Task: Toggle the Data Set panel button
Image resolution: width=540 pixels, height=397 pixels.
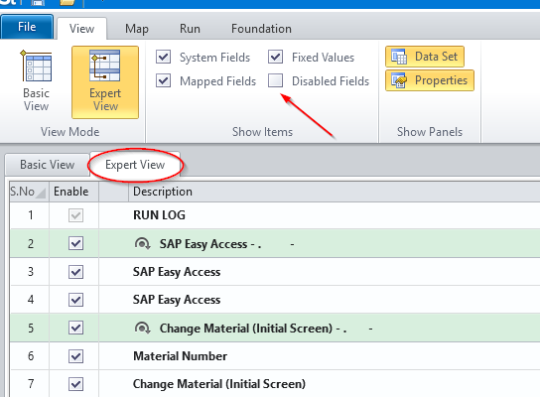Action: [425, 57]
